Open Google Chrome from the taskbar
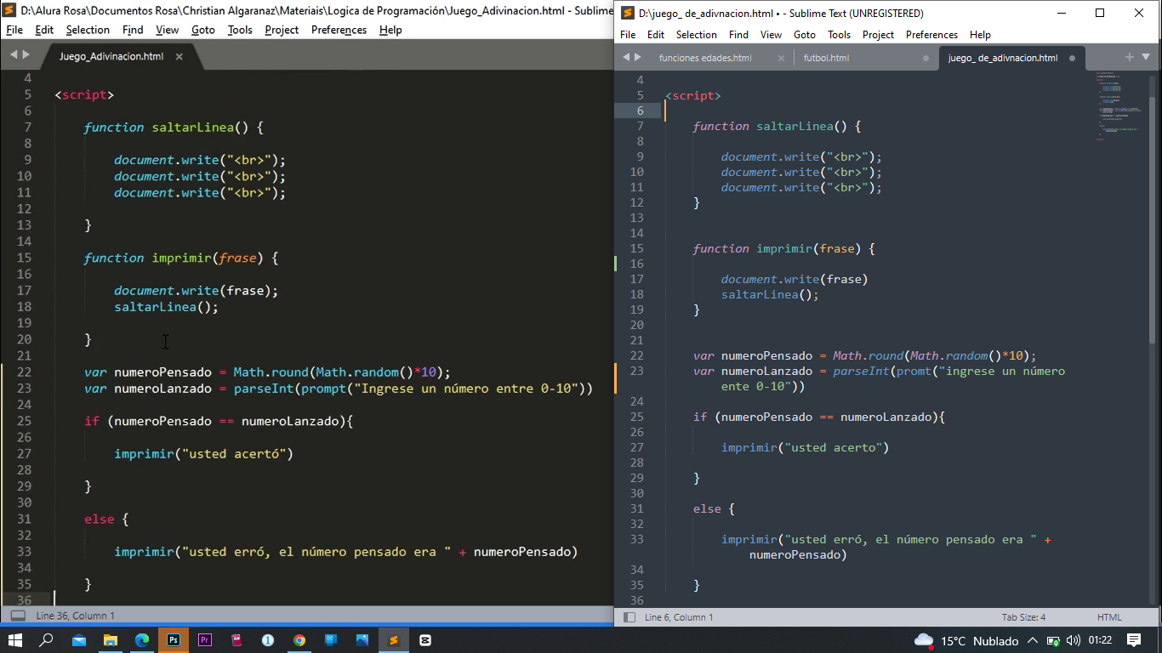 [x=299, y=640]
